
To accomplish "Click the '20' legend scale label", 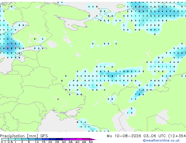I will 50,142.
